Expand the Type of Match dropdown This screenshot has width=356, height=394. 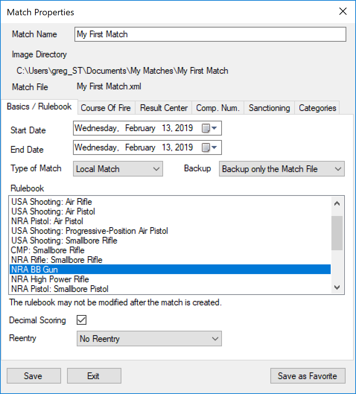click(118, 169)
